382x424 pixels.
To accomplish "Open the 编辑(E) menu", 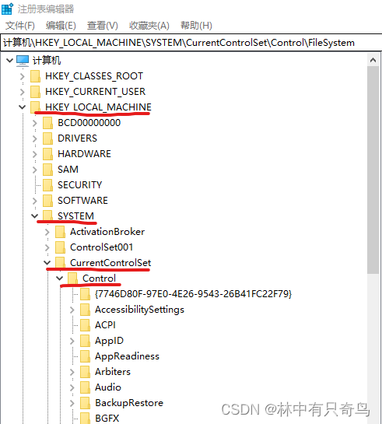I will 61,26.
